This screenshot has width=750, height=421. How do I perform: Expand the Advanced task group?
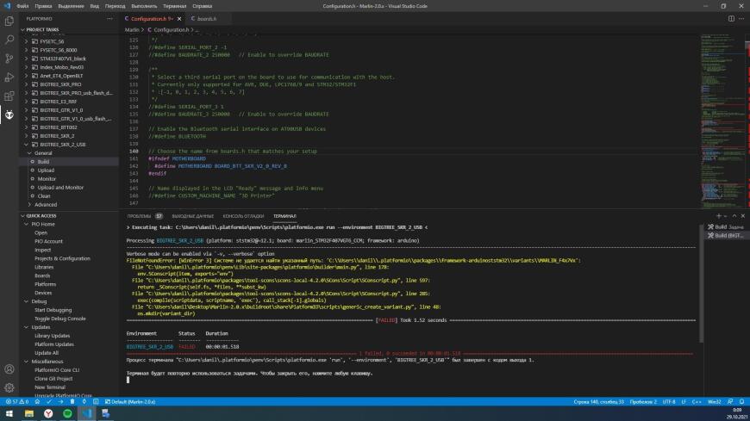click(29, 205)
